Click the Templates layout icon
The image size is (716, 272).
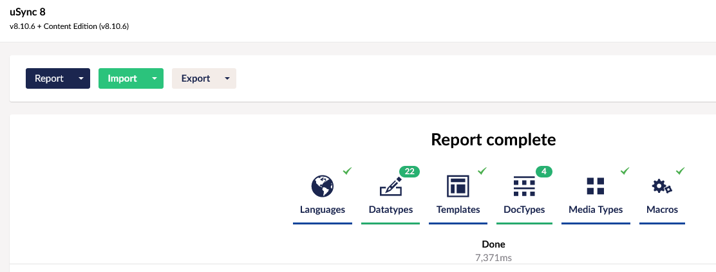[458, 186]
